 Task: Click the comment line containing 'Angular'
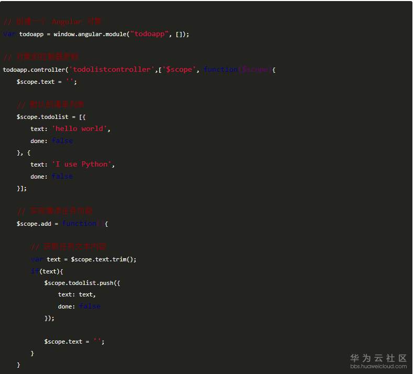click(52, 22)
